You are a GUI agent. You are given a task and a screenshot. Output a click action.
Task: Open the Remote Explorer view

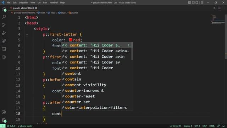click(4, 49)
